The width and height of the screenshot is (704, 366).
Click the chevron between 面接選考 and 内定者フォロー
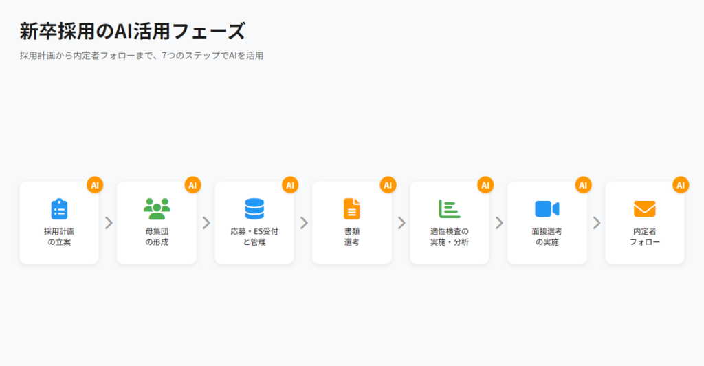point(596,223)
